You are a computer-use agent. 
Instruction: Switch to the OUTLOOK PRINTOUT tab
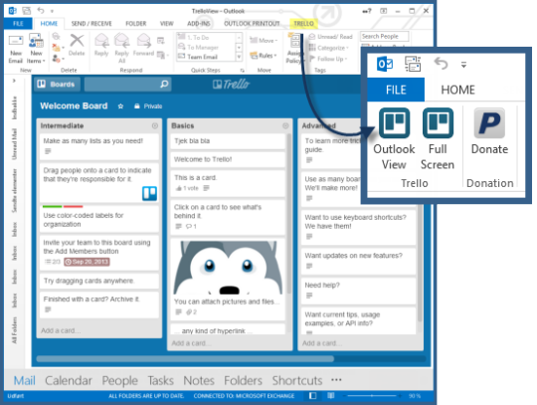click(x=252, y=23)
